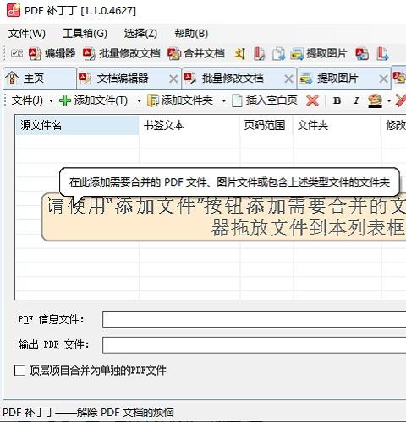This screenshot has height=422, width=406.
Task: Launch the 编辑器 editor tool
Action: [52, 53]
